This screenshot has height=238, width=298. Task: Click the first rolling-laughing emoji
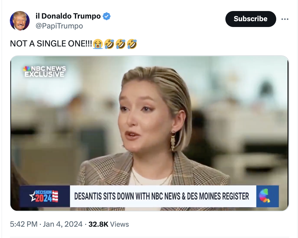pos(109,44)
